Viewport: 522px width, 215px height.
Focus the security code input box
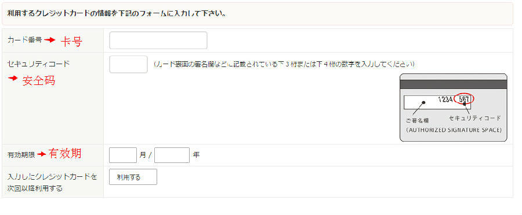[128, 64]
